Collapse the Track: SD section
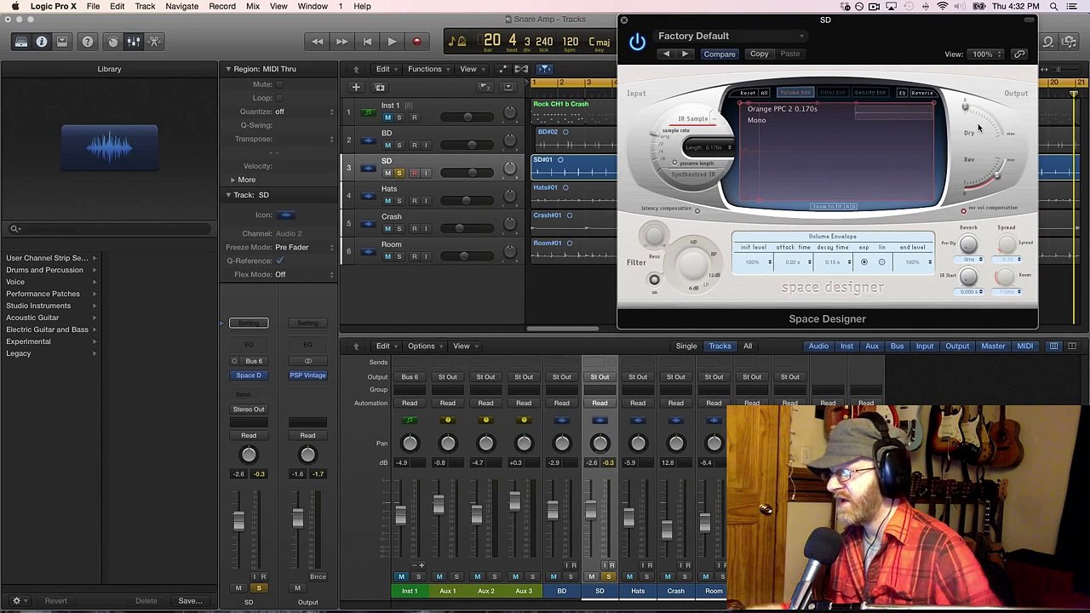 tap(228, 195)
